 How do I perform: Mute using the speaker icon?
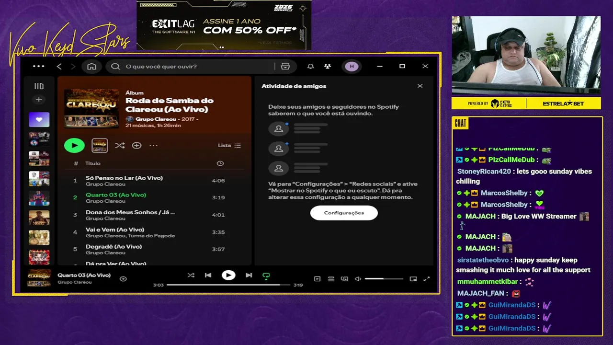[358, 279]
